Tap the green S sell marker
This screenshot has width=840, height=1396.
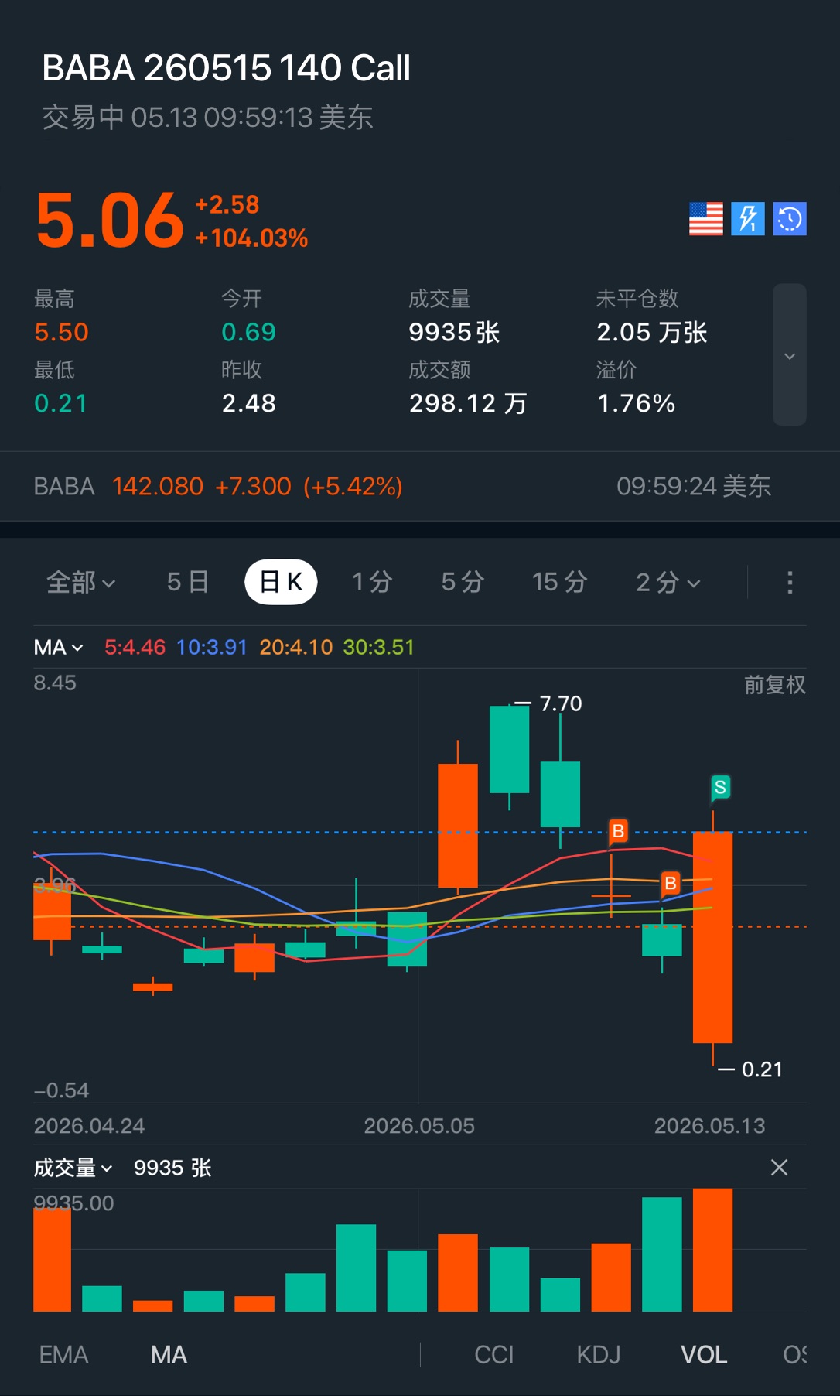click(720, 788)
